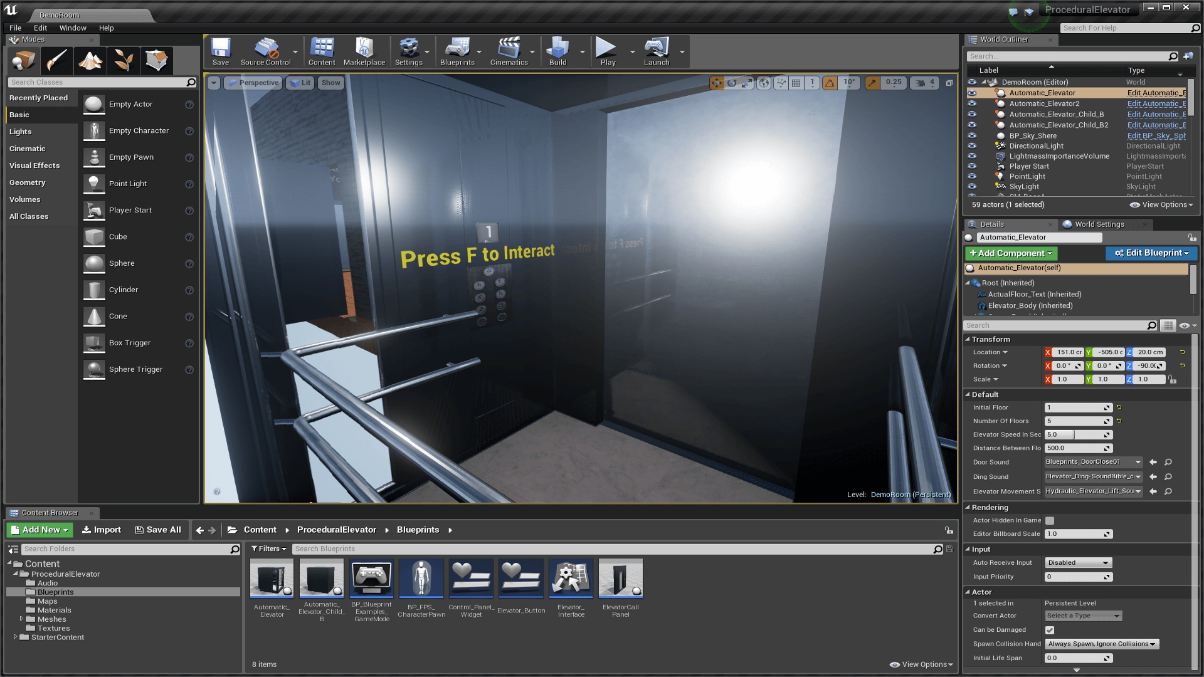Uncheck the Can be Damaged checkbox
Viewport: 1204px width, 677px height.
coord(1050,630)
